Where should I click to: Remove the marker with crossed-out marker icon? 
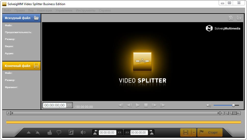coord(38,133)
